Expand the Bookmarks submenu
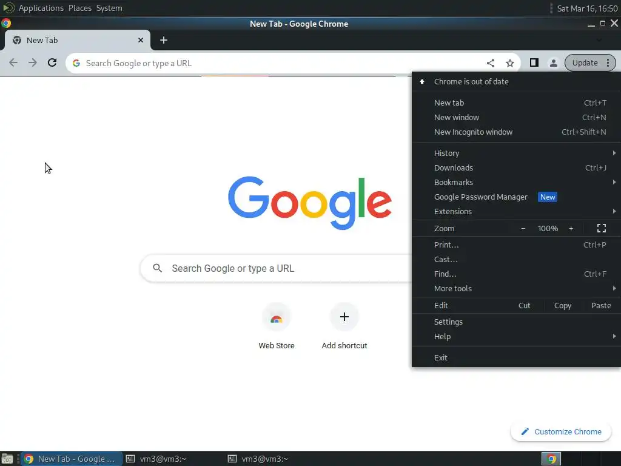Screen dimensions: 621x466 (517, 182)
